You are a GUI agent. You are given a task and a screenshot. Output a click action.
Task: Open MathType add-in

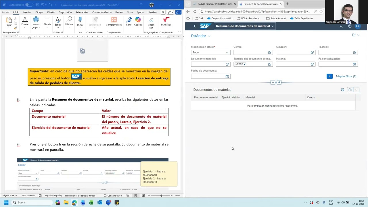pyautogui.click(x=166, y=22)
